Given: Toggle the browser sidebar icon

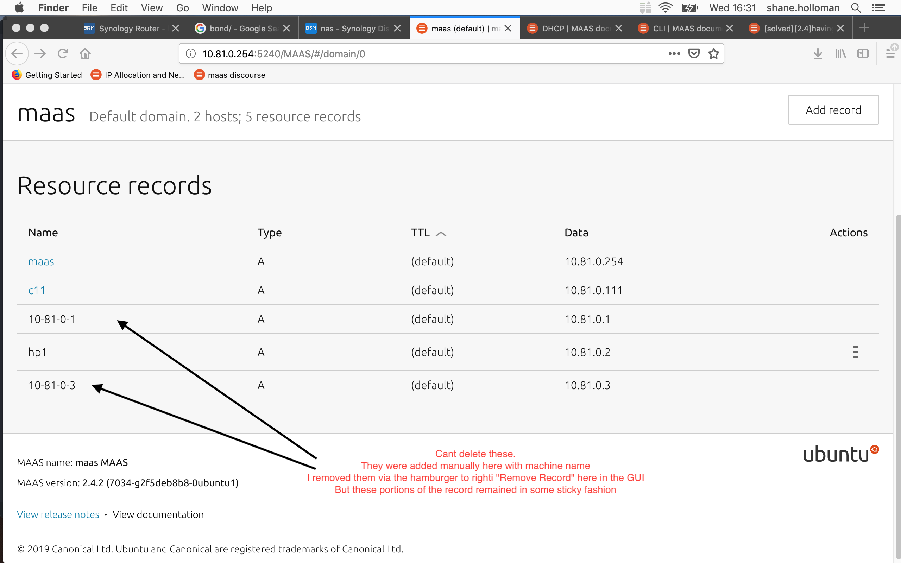Looking at the screenshot, I should coord(863,53).
